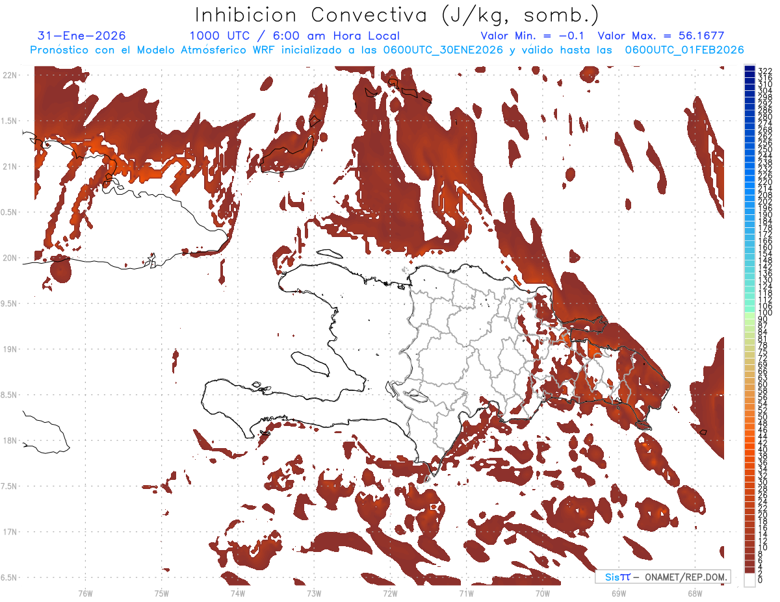Click the title "Inhibicion Convectiva (J/kg, somb.)"

[397, 15]
